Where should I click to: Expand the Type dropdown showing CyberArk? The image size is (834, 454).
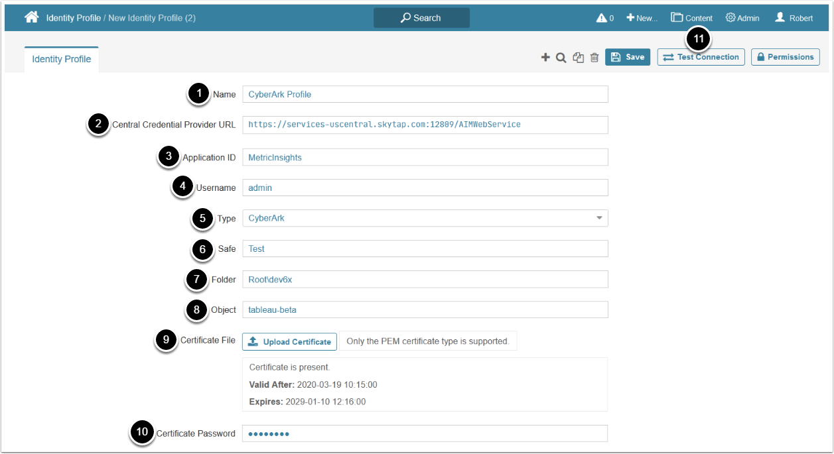tap(425, 218)
